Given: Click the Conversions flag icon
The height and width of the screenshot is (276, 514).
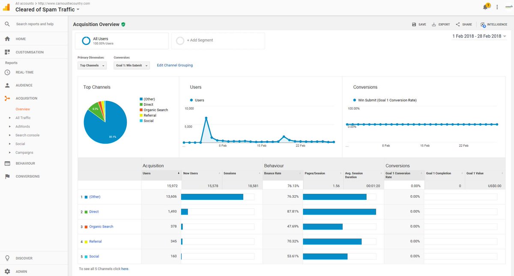Looking at the screenshot, I should pos(7,176).
